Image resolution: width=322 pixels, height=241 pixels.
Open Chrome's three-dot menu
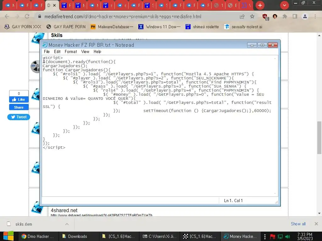pos(315,16)
